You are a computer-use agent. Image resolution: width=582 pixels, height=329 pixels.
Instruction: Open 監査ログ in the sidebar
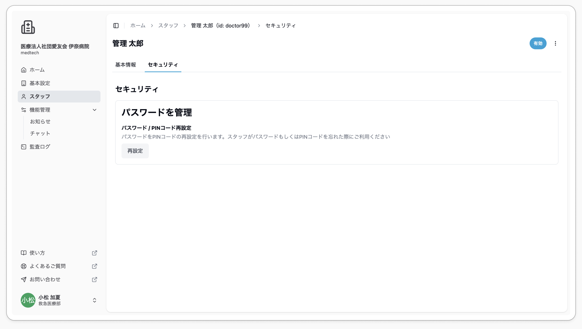[59, 147]
